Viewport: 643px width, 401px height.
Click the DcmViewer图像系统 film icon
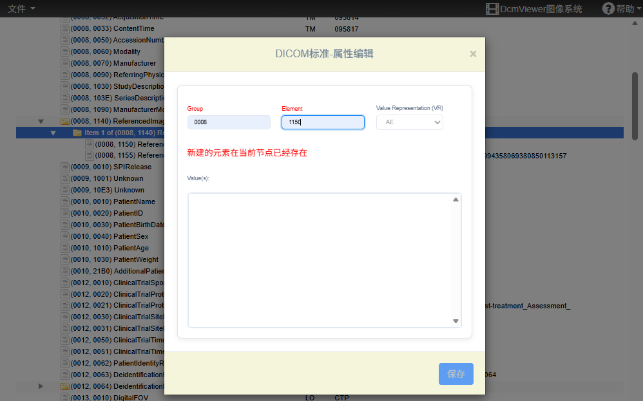coord(492,9)
